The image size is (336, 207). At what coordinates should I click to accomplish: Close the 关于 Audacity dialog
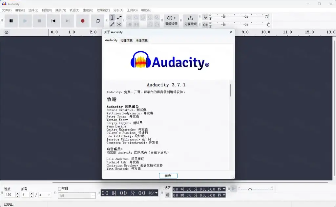[x=231, y=32]
